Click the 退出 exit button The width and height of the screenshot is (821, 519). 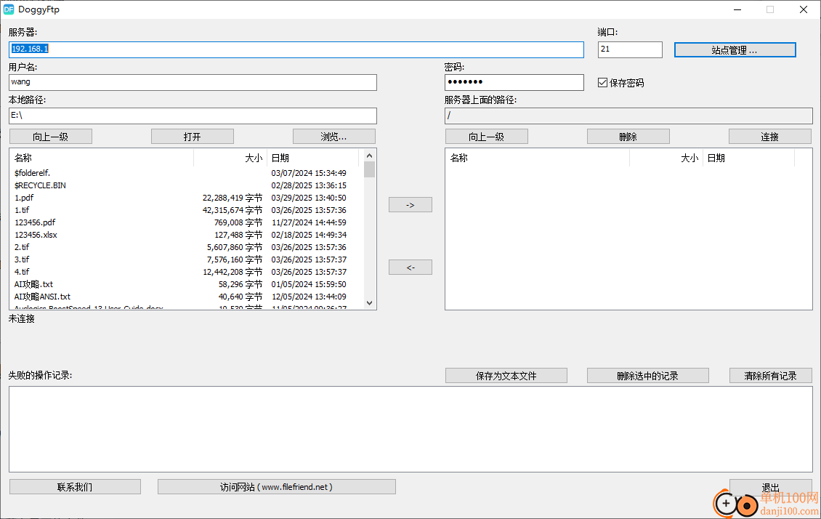coord(771,486)
